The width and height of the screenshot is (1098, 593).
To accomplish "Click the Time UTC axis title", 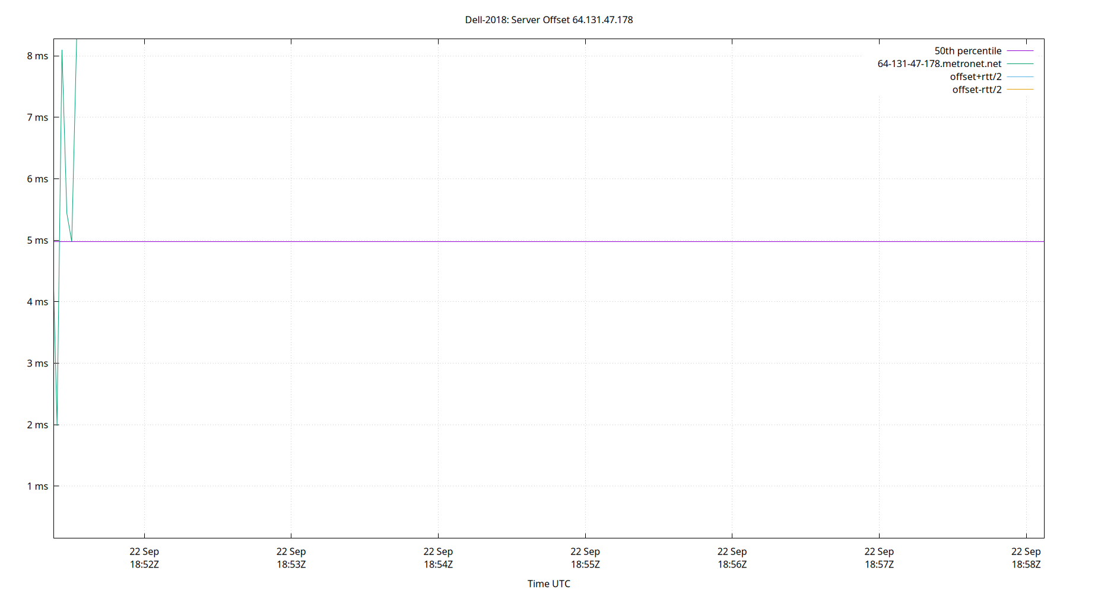I will (x=549, y=584).
